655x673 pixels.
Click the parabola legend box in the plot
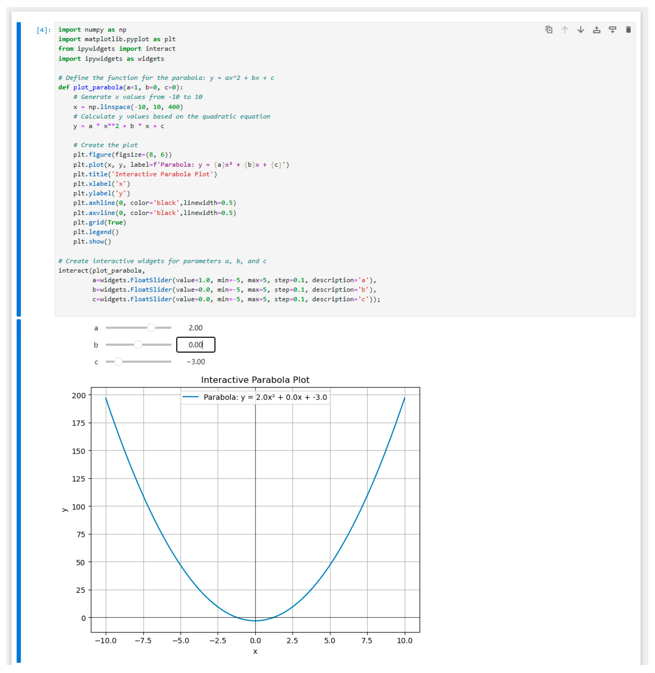(255, 397)
